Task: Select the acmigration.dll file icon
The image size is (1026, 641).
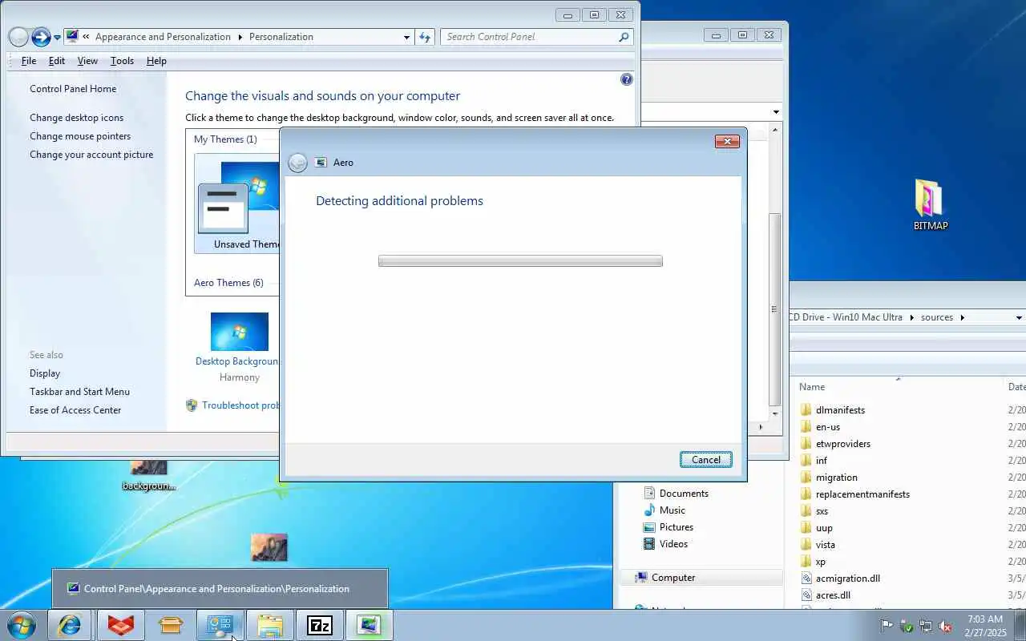Action: [807, 578]
